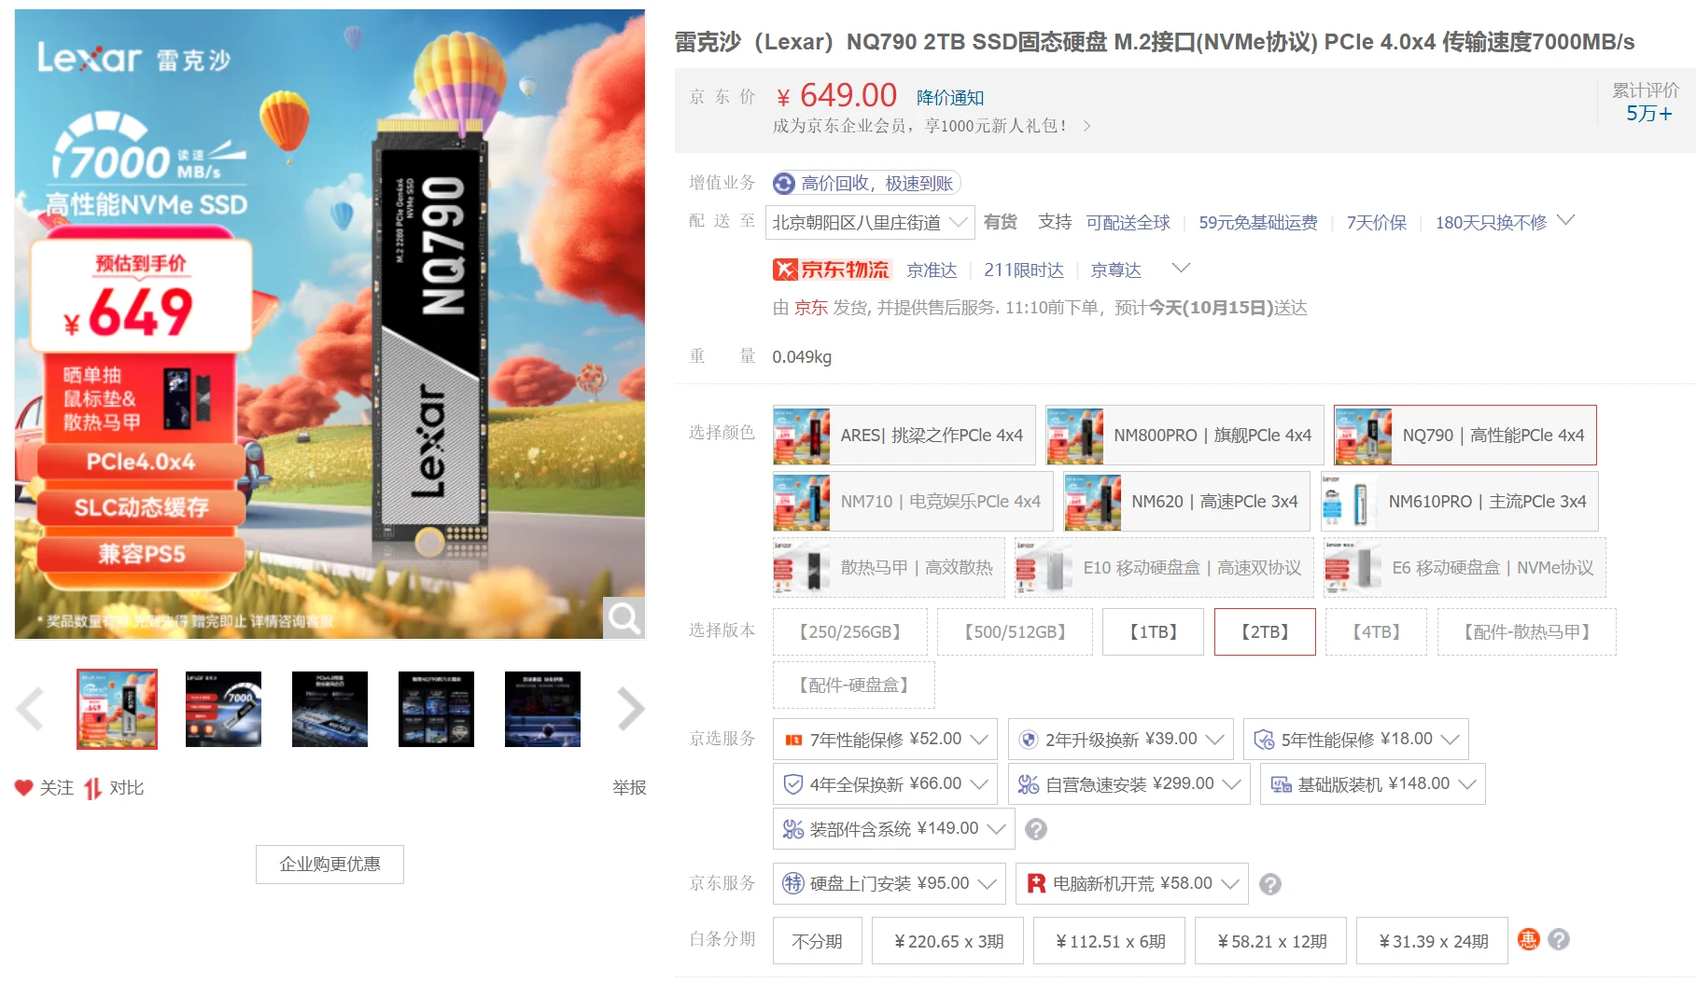The width and height of the screenshot is (1696, 983).
Task: Choose ¥58.21 x 12期 installment
Action: [x=1271, y=941]
